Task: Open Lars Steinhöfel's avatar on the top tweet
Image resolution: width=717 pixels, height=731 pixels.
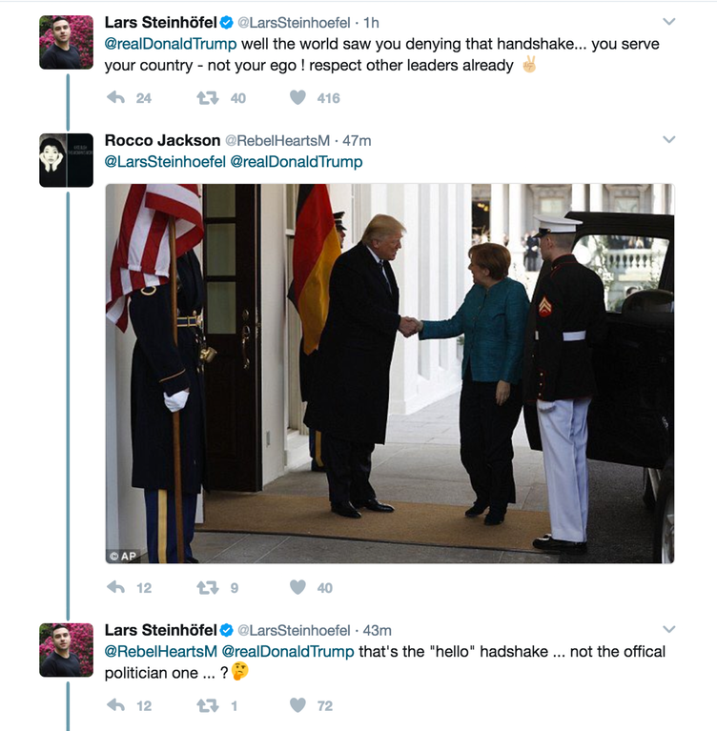Action: pos(66,43)
